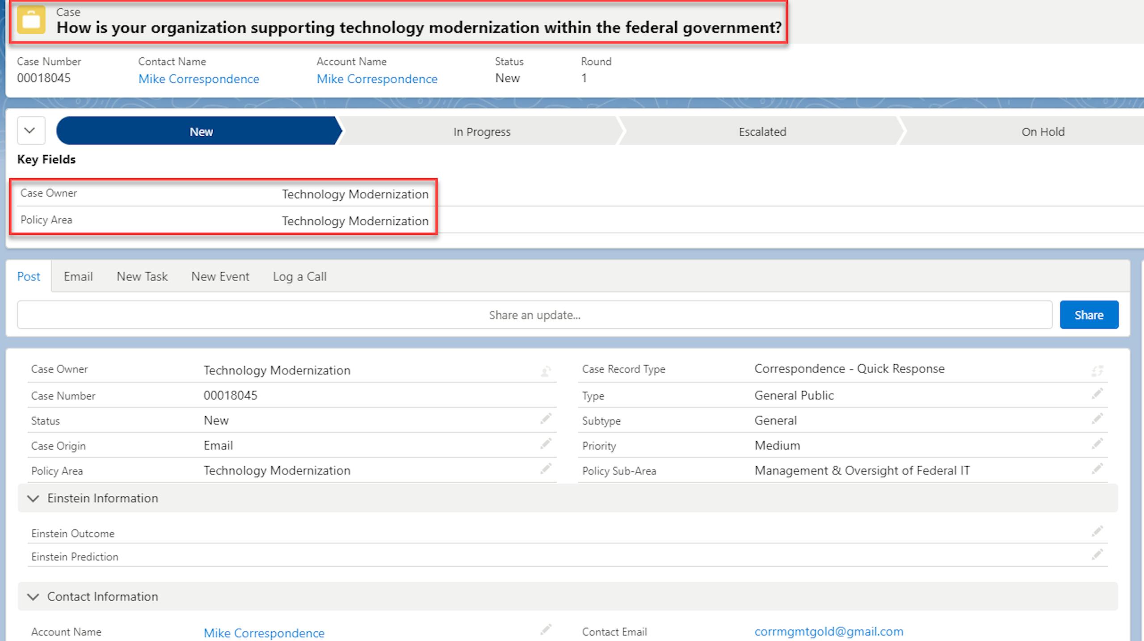Expand the path details chevron button

coord(30,131)
